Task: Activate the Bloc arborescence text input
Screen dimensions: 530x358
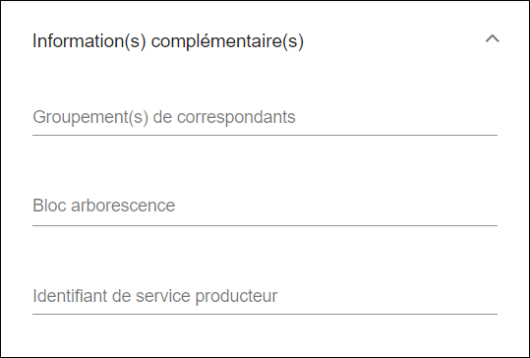Action: [265, 206]
